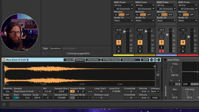This screenshot has height=112, width=199.
Task: Switch to the Filter/Global tab
Action: [111, 60]
